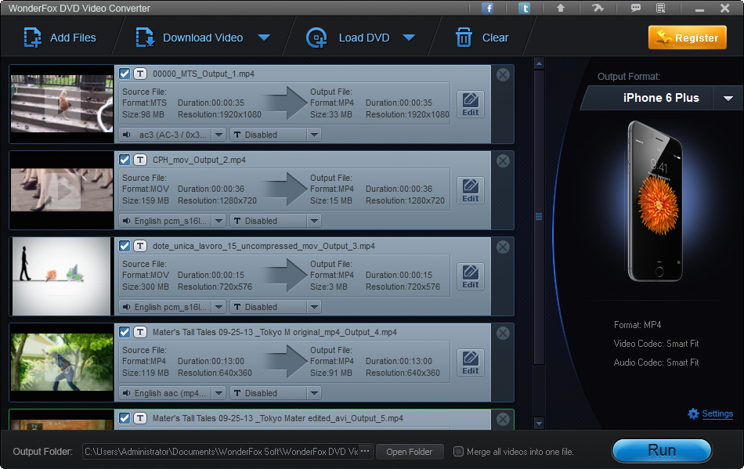Screen dimensions: 744x469
Task: Edit the dote_unica_lavoro video
Action: [470, 276]
